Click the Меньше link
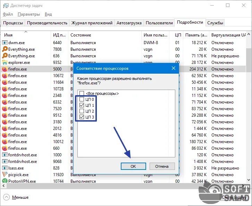 (20, 197)
